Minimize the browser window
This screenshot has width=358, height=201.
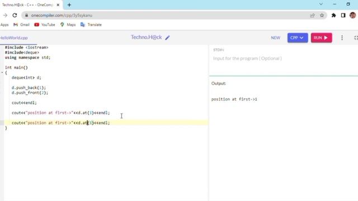click(x=335, y=4)
